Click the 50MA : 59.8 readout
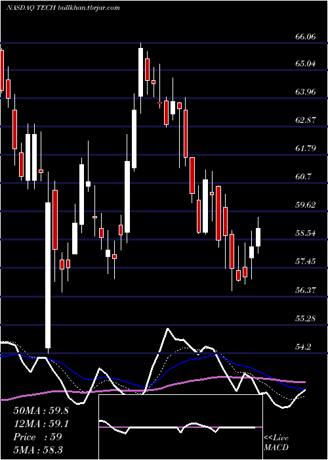The width and height of the screenshot is (328, 460). point(41,411)
